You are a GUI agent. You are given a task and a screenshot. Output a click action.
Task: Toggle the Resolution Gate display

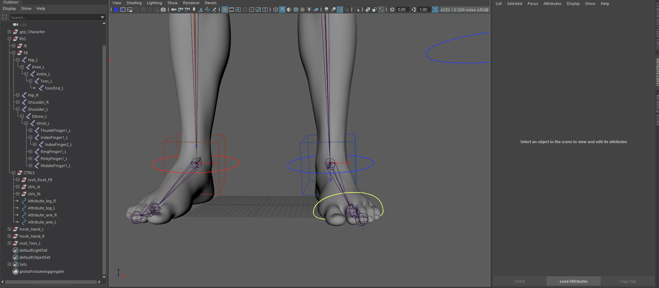click(x=238, y=10)
